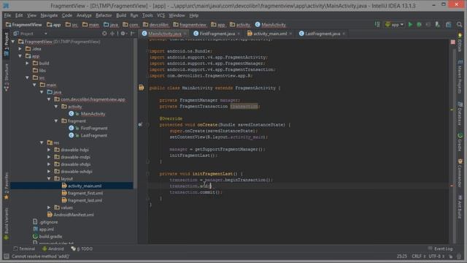The width and height of the screenshot is (467, 263).
Task: Expand the values folder
Action: click(49, 207)
